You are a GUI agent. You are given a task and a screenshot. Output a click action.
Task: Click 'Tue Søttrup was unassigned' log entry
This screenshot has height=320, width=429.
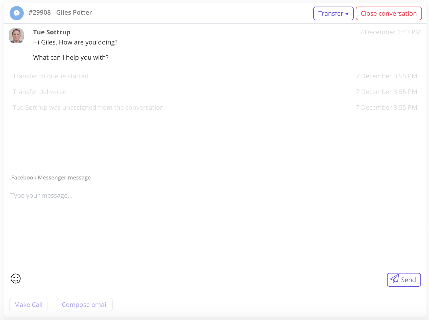(x=88, y=107)
